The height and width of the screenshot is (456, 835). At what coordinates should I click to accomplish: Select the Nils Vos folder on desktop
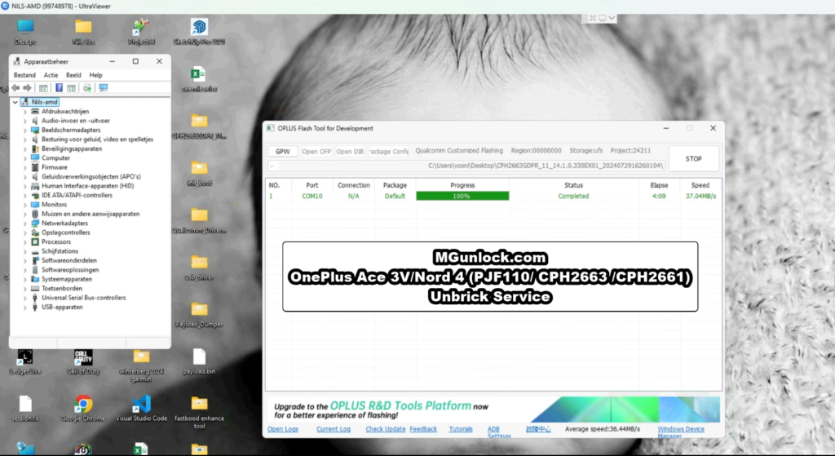(83, 32)
